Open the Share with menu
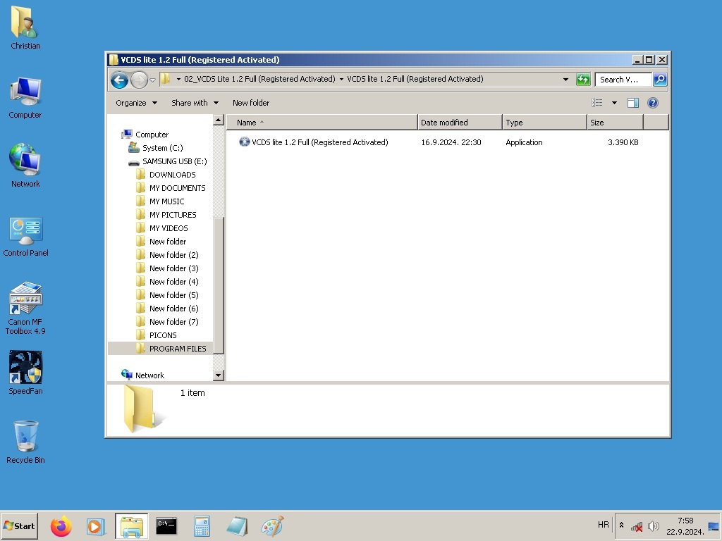The width and height of the screenshot is (722, 541). pyautogui.click(x=195, y=103)
